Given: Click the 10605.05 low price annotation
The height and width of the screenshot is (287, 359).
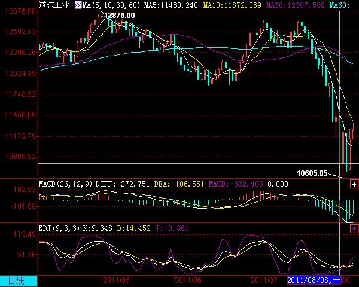Looking at the screenshot, I should pos(312,173).
